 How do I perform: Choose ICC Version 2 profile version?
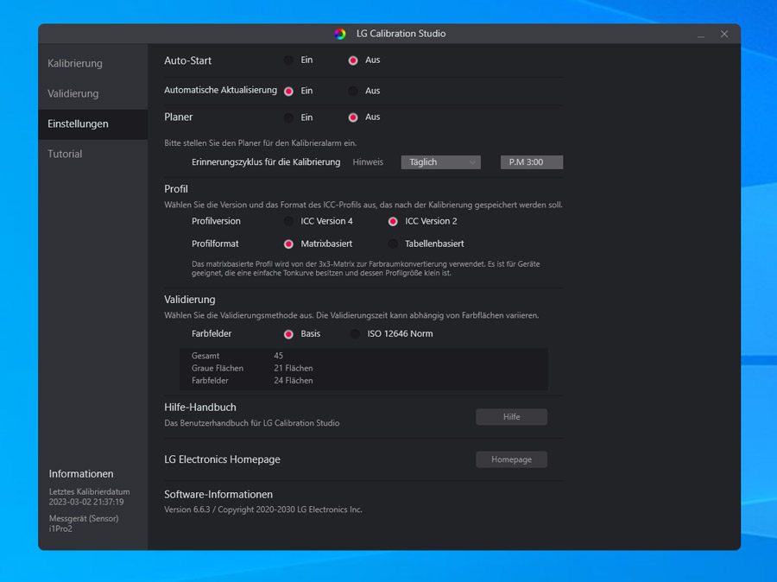pos(393,222)
